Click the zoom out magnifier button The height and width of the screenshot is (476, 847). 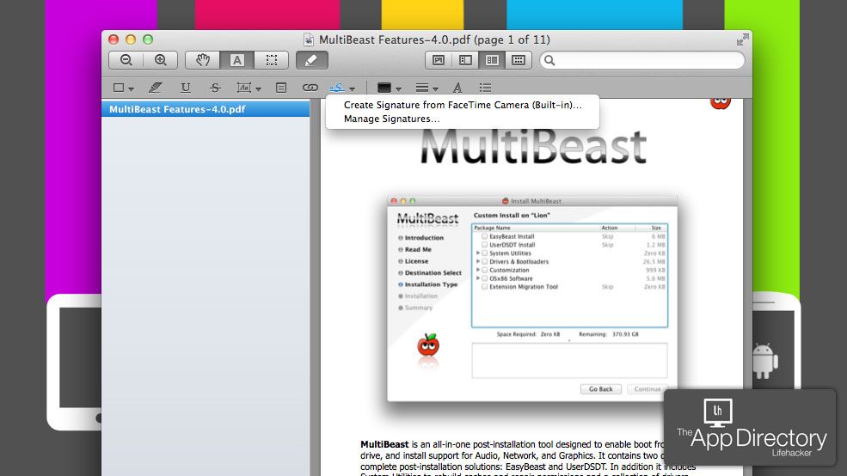point(126,60)
